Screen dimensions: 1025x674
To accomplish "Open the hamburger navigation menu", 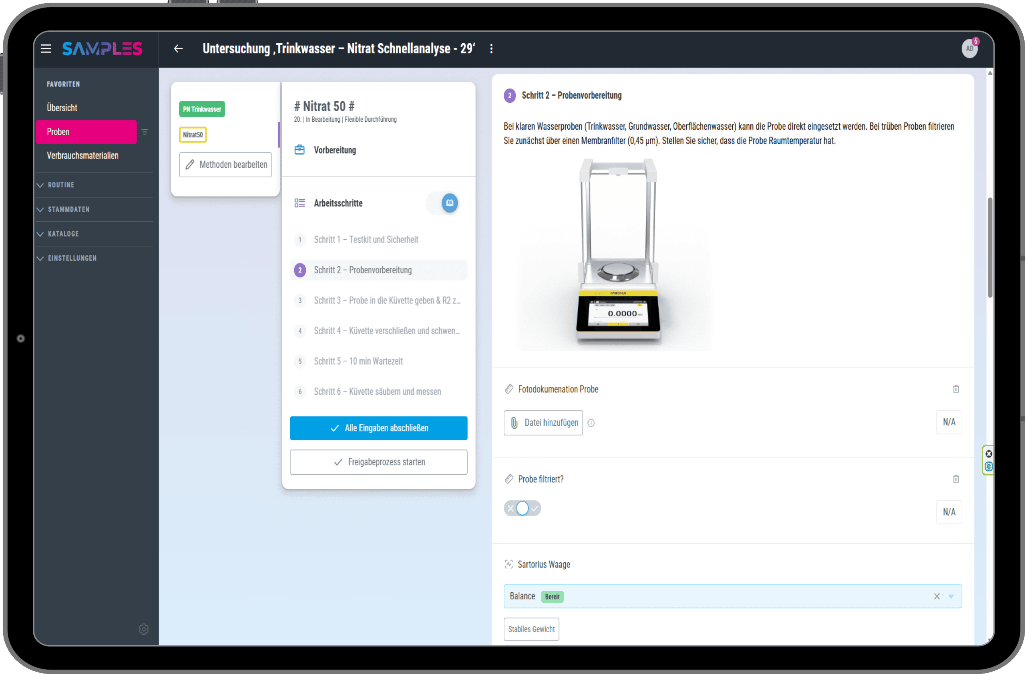I will point(46,49).
